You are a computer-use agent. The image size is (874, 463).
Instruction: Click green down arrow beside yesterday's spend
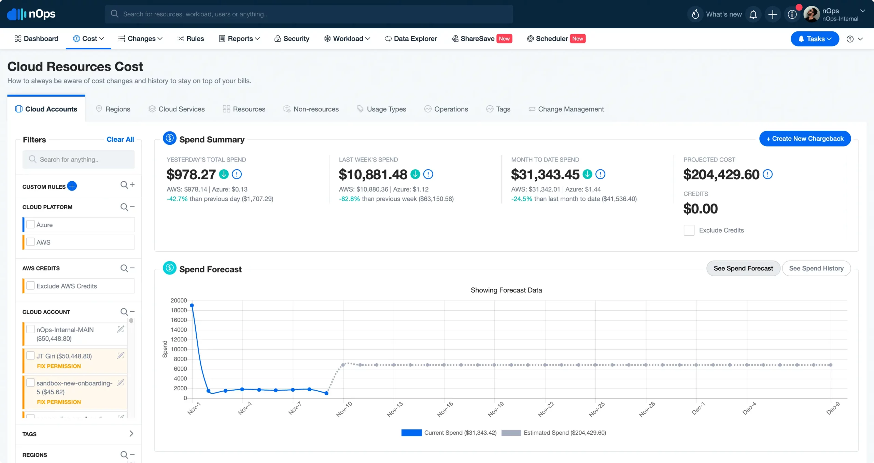(x=224, y=174)
